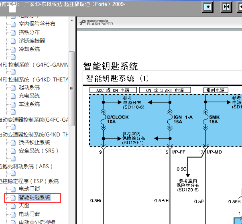Click the IGN 1-A 15A fuse label
This screenshot has height=224, width=242.
(183, 120)
